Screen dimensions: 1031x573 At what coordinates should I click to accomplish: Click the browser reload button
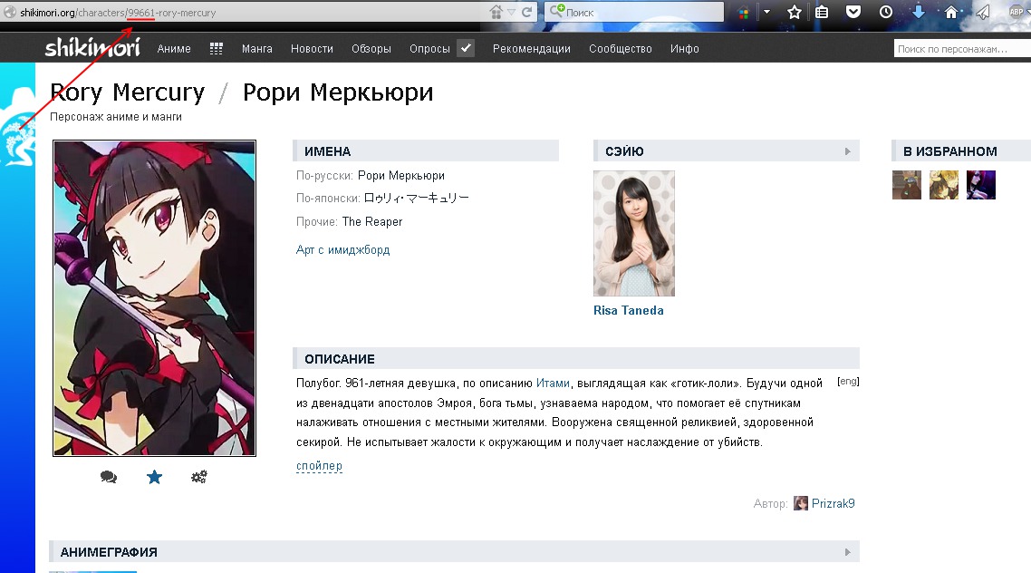[526, 13]
